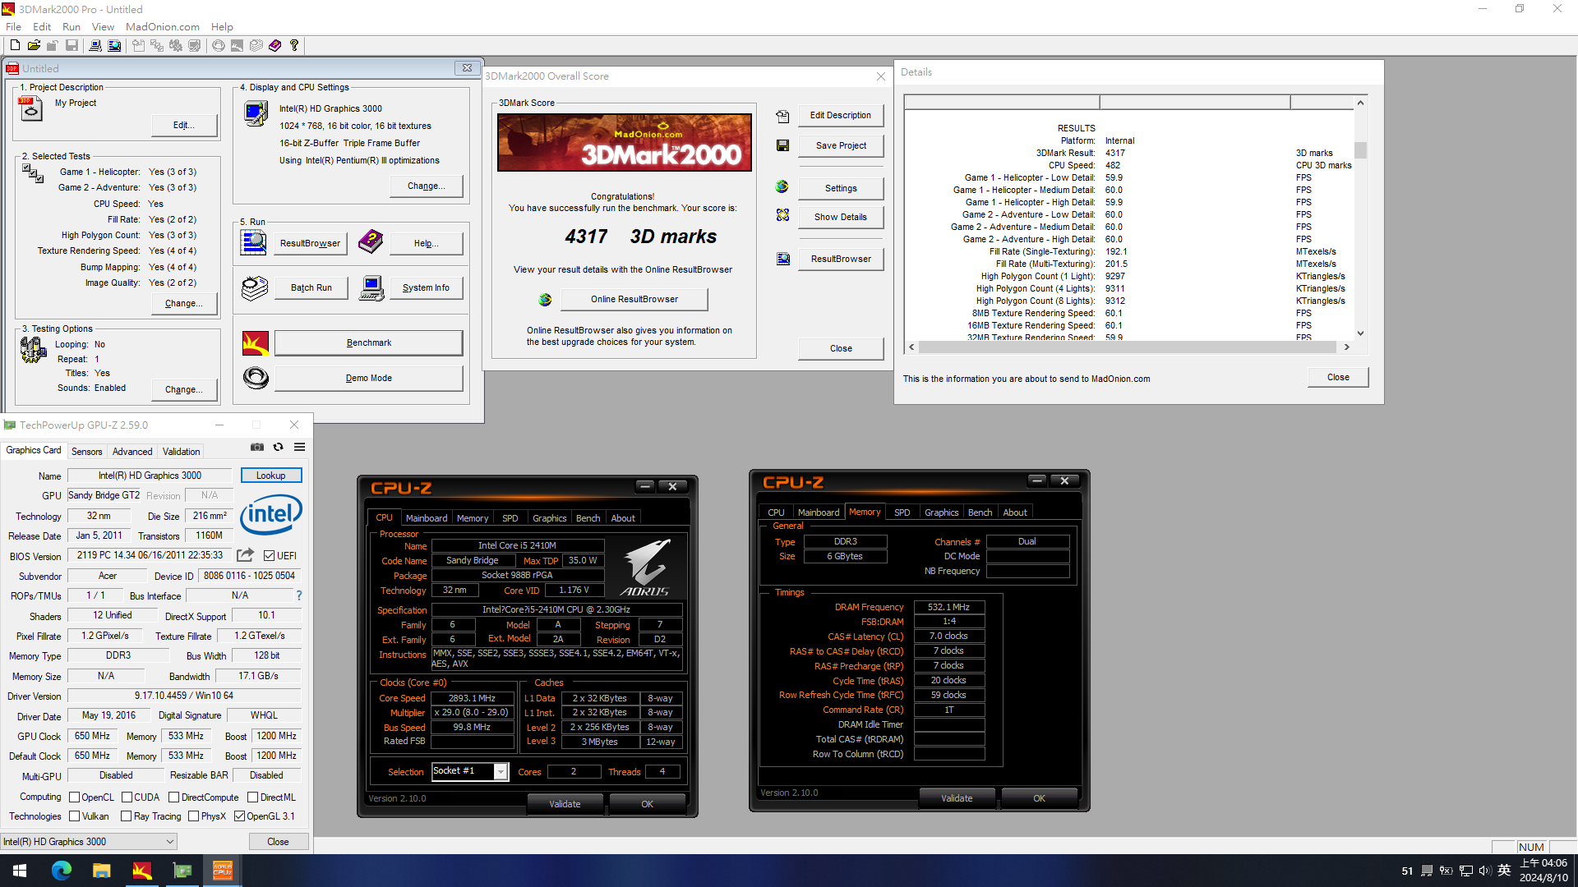Click the red Benchmark logo icon
The image size is (1578, 887).
[x=256, y=342]
